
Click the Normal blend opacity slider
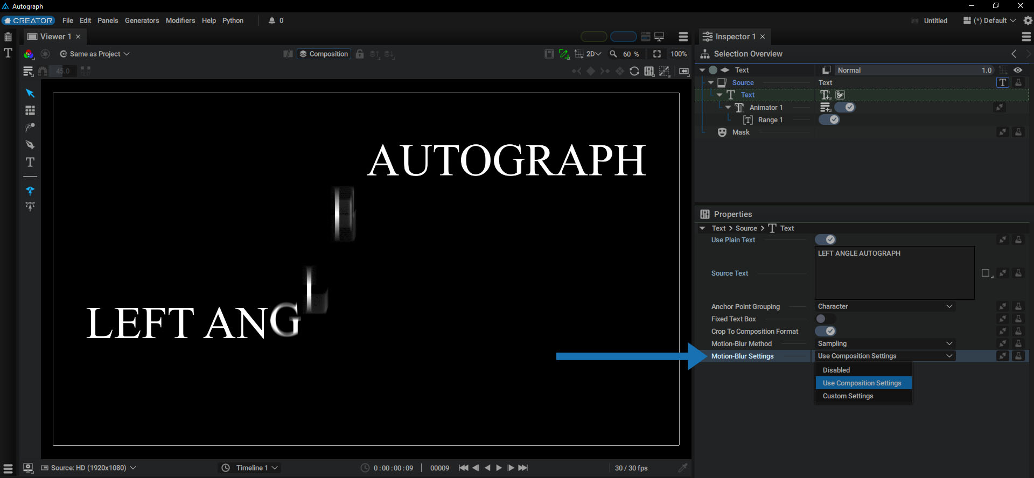pyautogui.click(x=914, y=70)
